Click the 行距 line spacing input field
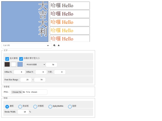This screenshot has width=162, height=121. point(60,72)
